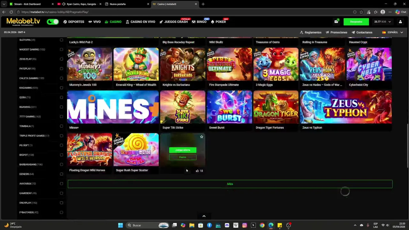Image resolution: width=409 pixels, height=230 pixels.
Task: Open the JUEGOS CRASH section
Action: pos(174,22)
